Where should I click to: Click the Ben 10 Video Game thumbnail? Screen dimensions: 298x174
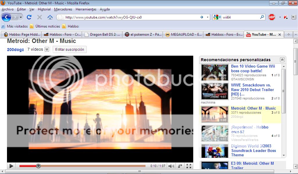coord(215,72)
